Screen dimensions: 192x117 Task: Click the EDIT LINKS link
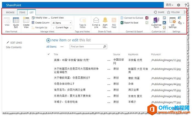[16, 43]
